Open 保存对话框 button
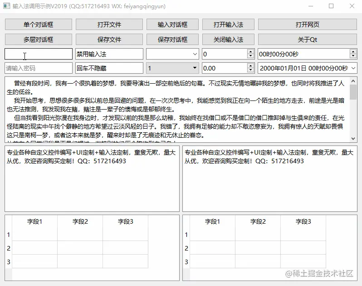362x286 pixels. [x=172, y=40]
